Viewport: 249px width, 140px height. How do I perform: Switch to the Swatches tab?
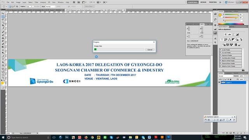pos(228,11)
